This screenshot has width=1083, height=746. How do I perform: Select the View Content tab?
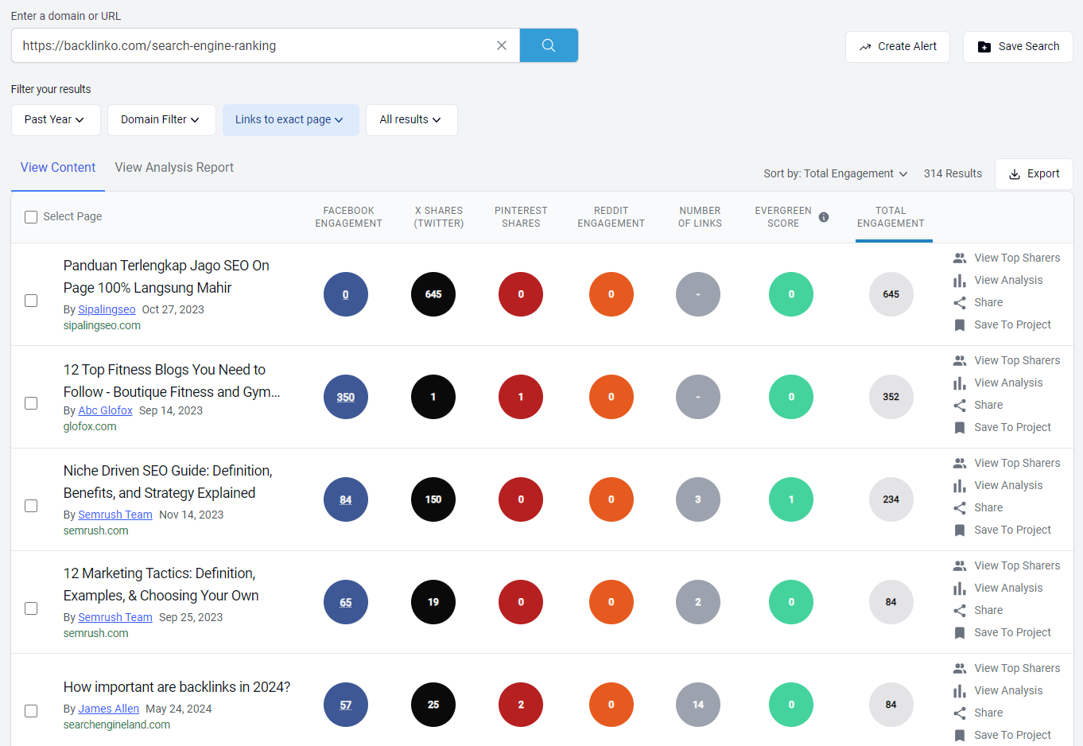tap(58, 168)
